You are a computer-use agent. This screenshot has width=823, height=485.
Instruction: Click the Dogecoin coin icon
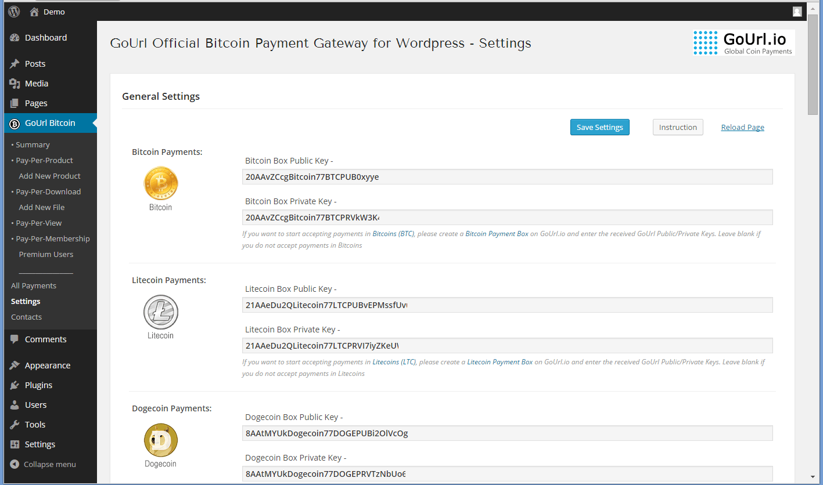pos(160,439)
